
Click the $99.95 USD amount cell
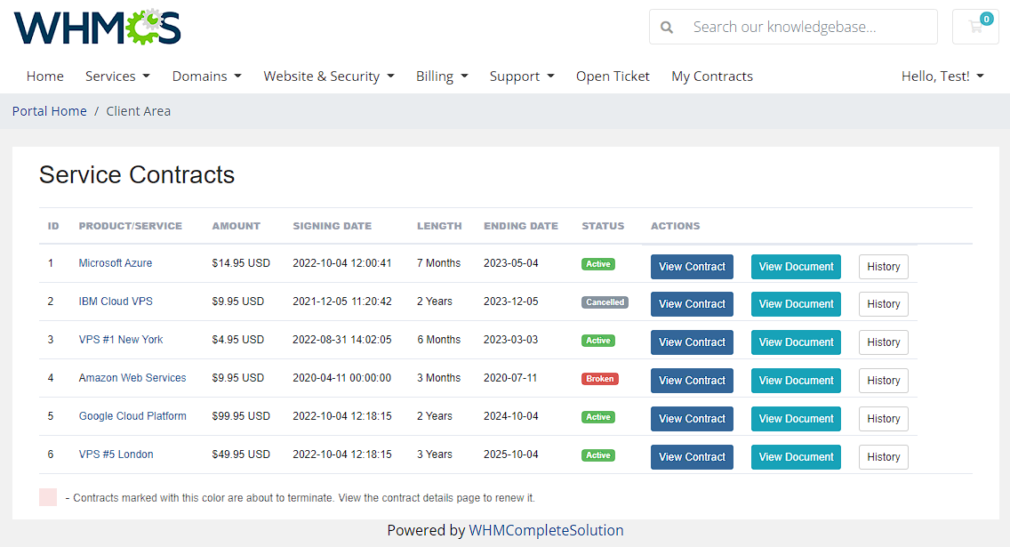tap(241, 416)
